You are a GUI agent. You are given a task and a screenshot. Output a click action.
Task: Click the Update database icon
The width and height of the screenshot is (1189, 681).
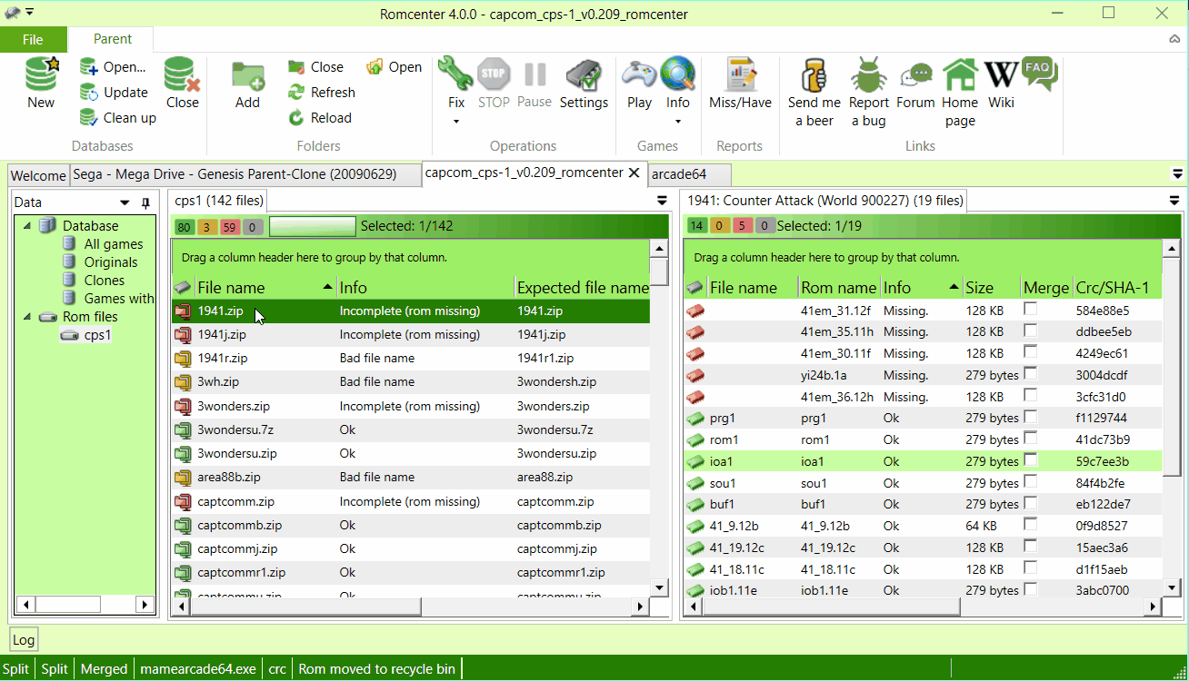click(x=88, y=92)
